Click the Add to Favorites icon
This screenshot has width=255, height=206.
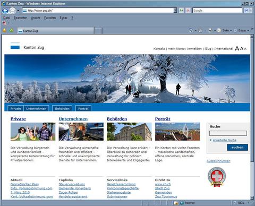[12, 30]
